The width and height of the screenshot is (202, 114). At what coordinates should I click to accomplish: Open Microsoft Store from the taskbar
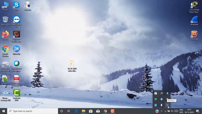coord(91,111)
